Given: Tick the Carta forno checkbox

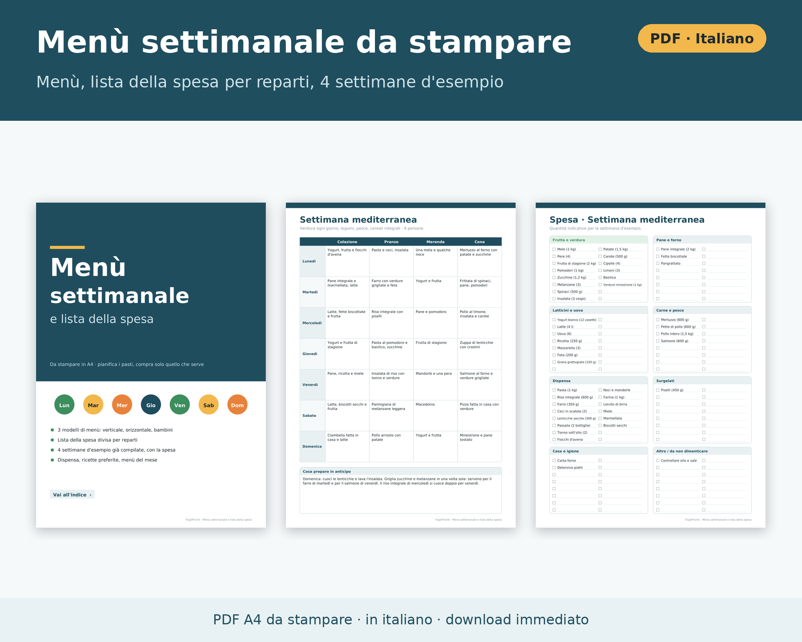Looking at the screenshot, I should coord(554,461).
